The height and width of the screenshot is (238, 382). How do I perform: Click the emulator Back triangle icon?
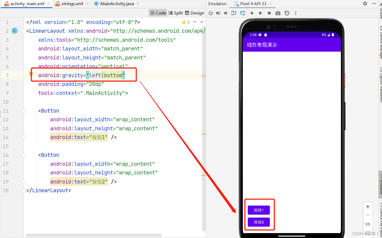[252, 13]
